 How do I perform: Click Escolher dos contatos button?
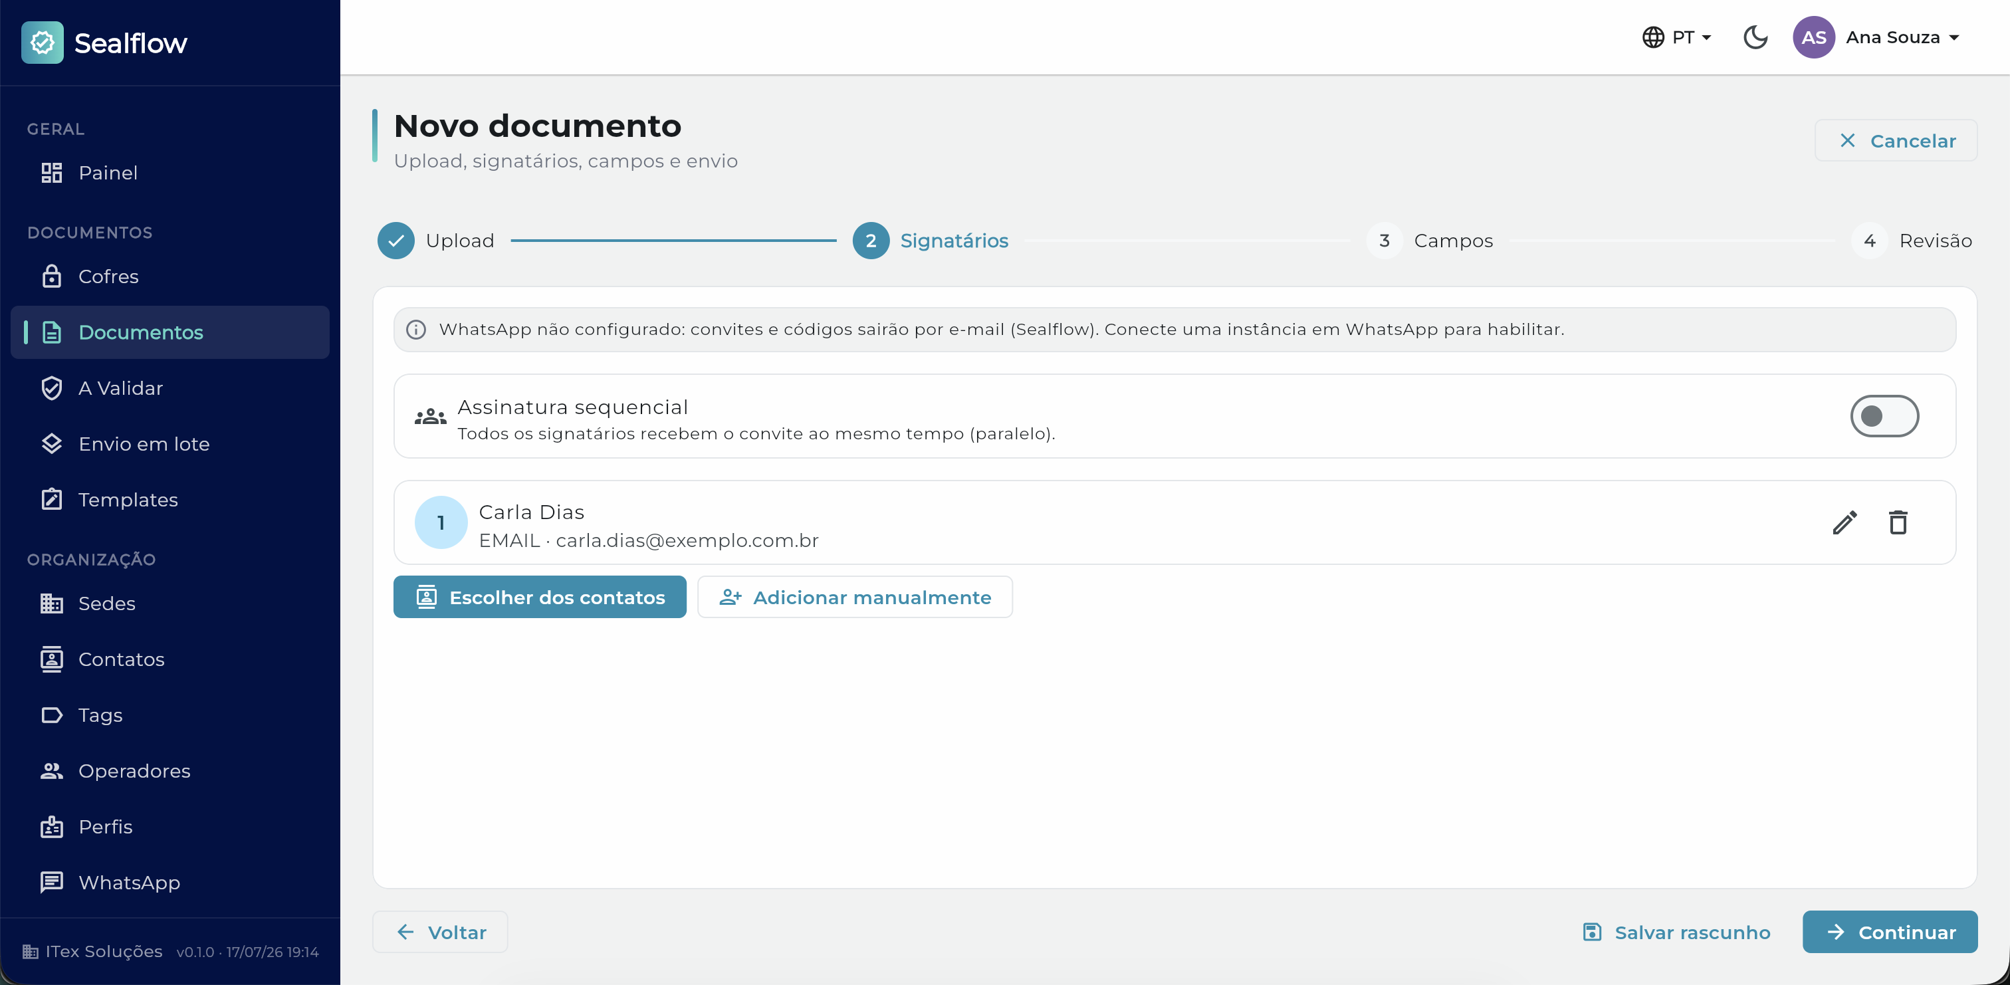(540, 597)
